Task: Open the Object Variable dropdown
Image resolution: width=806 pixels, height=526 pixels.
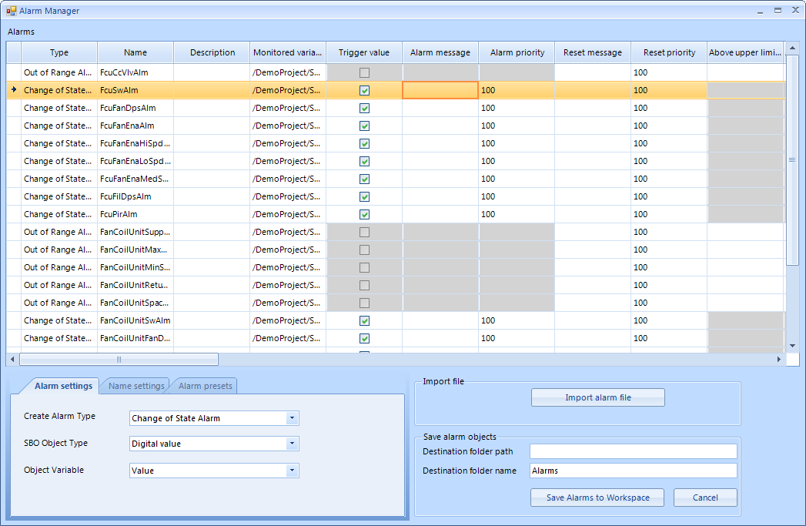Action: [292, 471]
